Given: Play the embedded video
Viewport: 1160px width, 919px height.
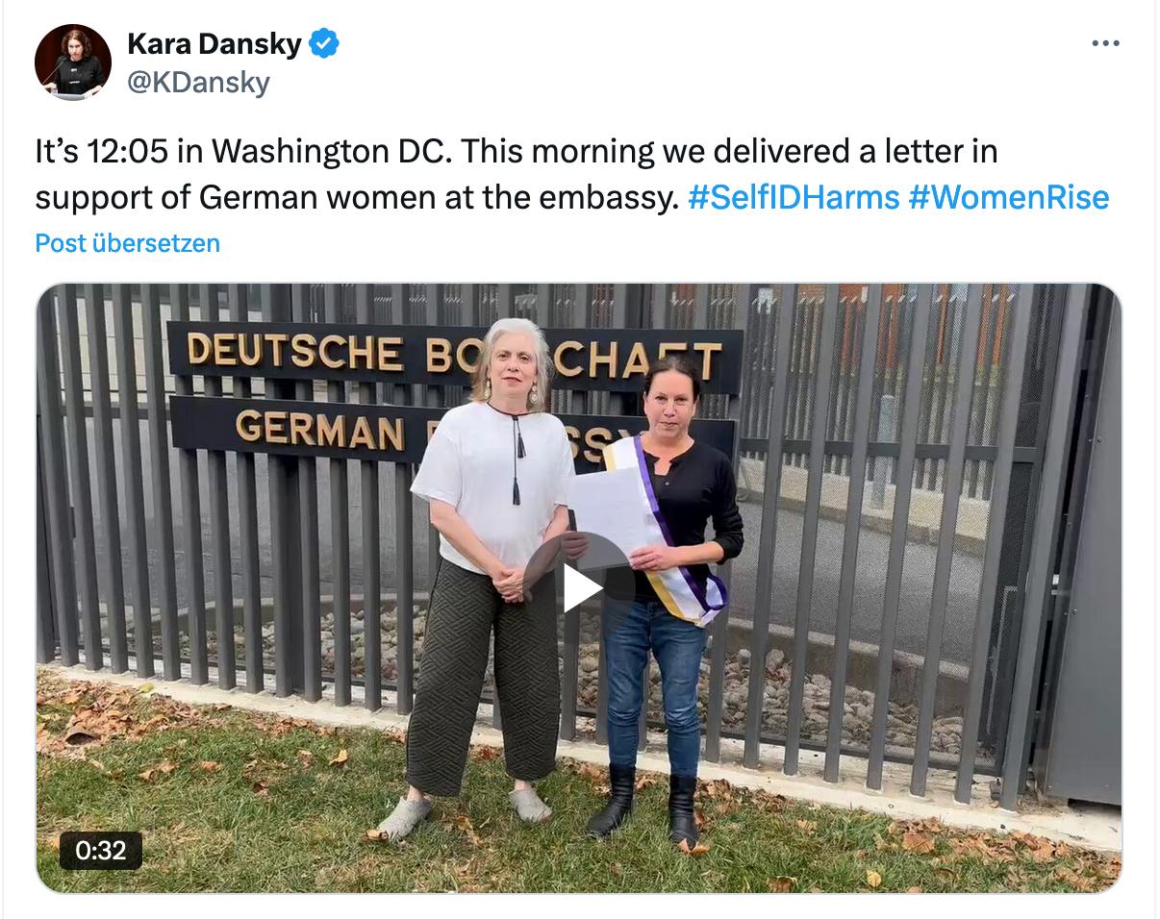Looking at the screenshot, I should (x=579, y=588).
